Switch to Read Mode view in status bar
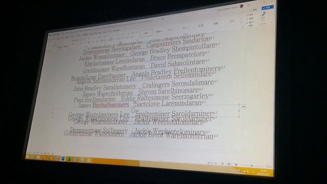327x184 pixels. 223,164
